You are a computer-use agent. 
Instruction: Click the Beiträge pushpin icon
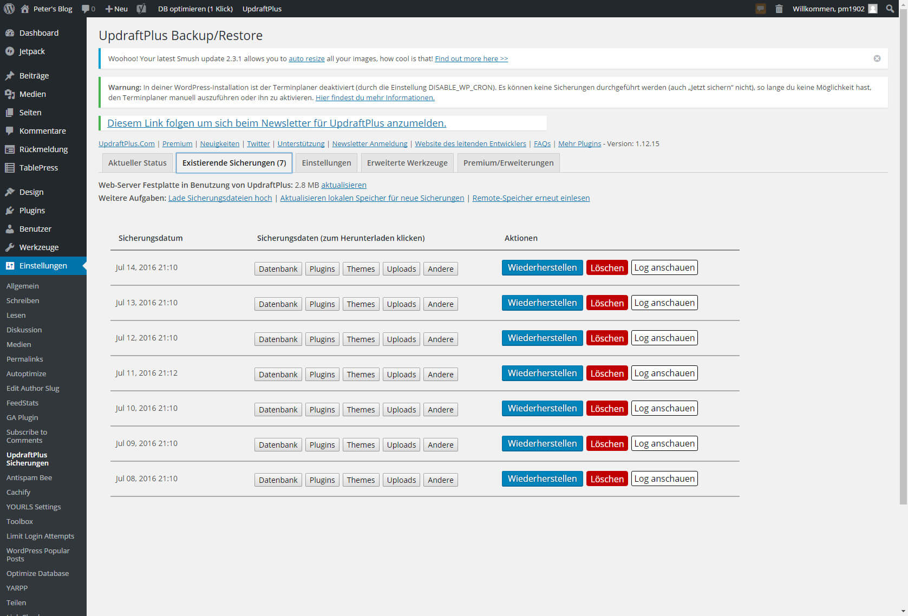coord(10,76)
